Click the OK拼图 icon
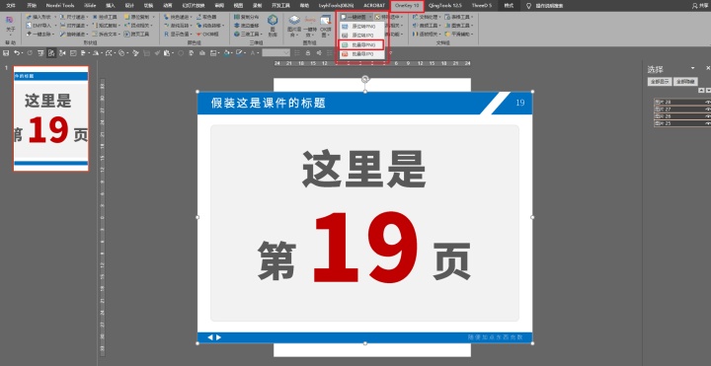The width and height of the screenshot is (711, 366). [x=326, y=27]
